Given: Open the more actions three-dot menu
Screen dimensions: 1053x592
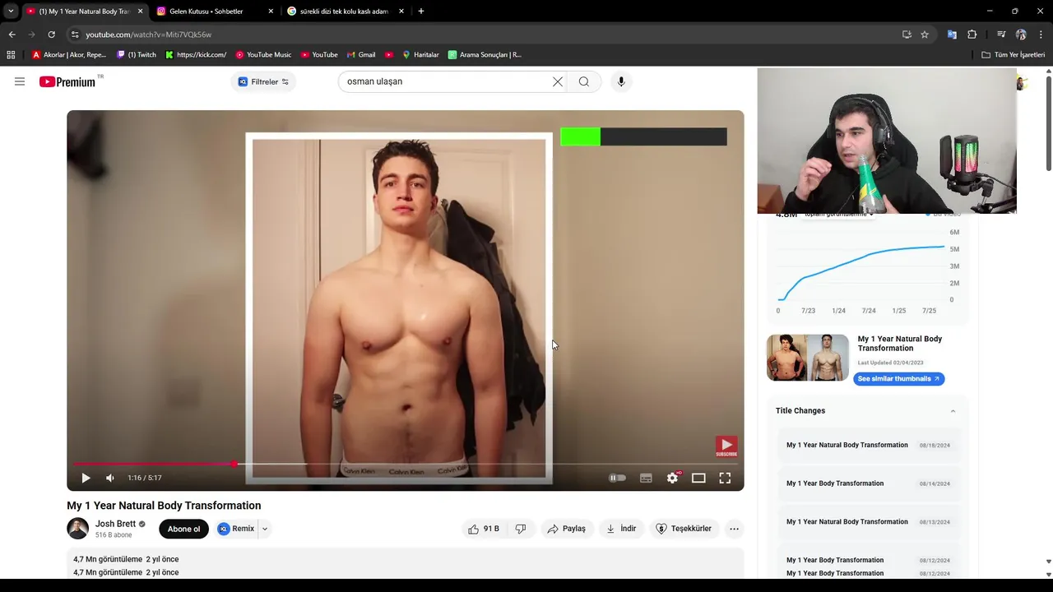Looking at the screenshot, I should pyautogui.click(x=734, y=529).
